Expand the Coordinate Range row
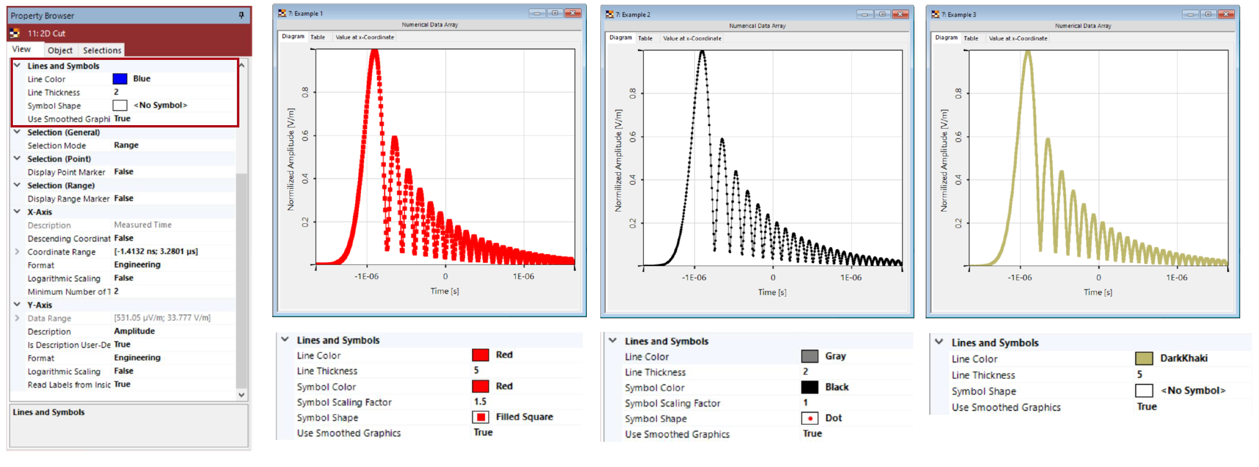 point(17,251)
